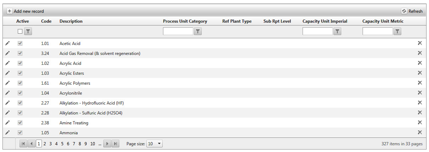Click the Capacity Unit Imperial filter icon
429x152 pixels.
click(x=338, y=32)
